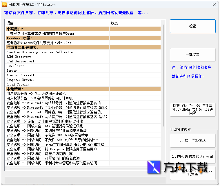This screenshot has height=186, width=220.
Task: Select the Server service row
Action: point(83,70)
